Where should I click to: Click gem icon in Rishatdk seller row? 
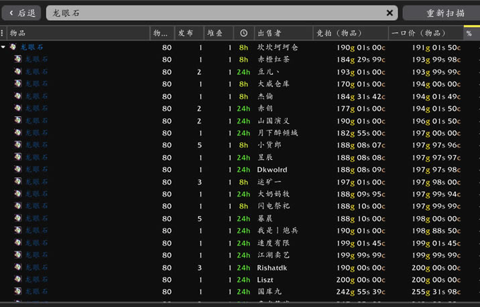coord(18,268)
